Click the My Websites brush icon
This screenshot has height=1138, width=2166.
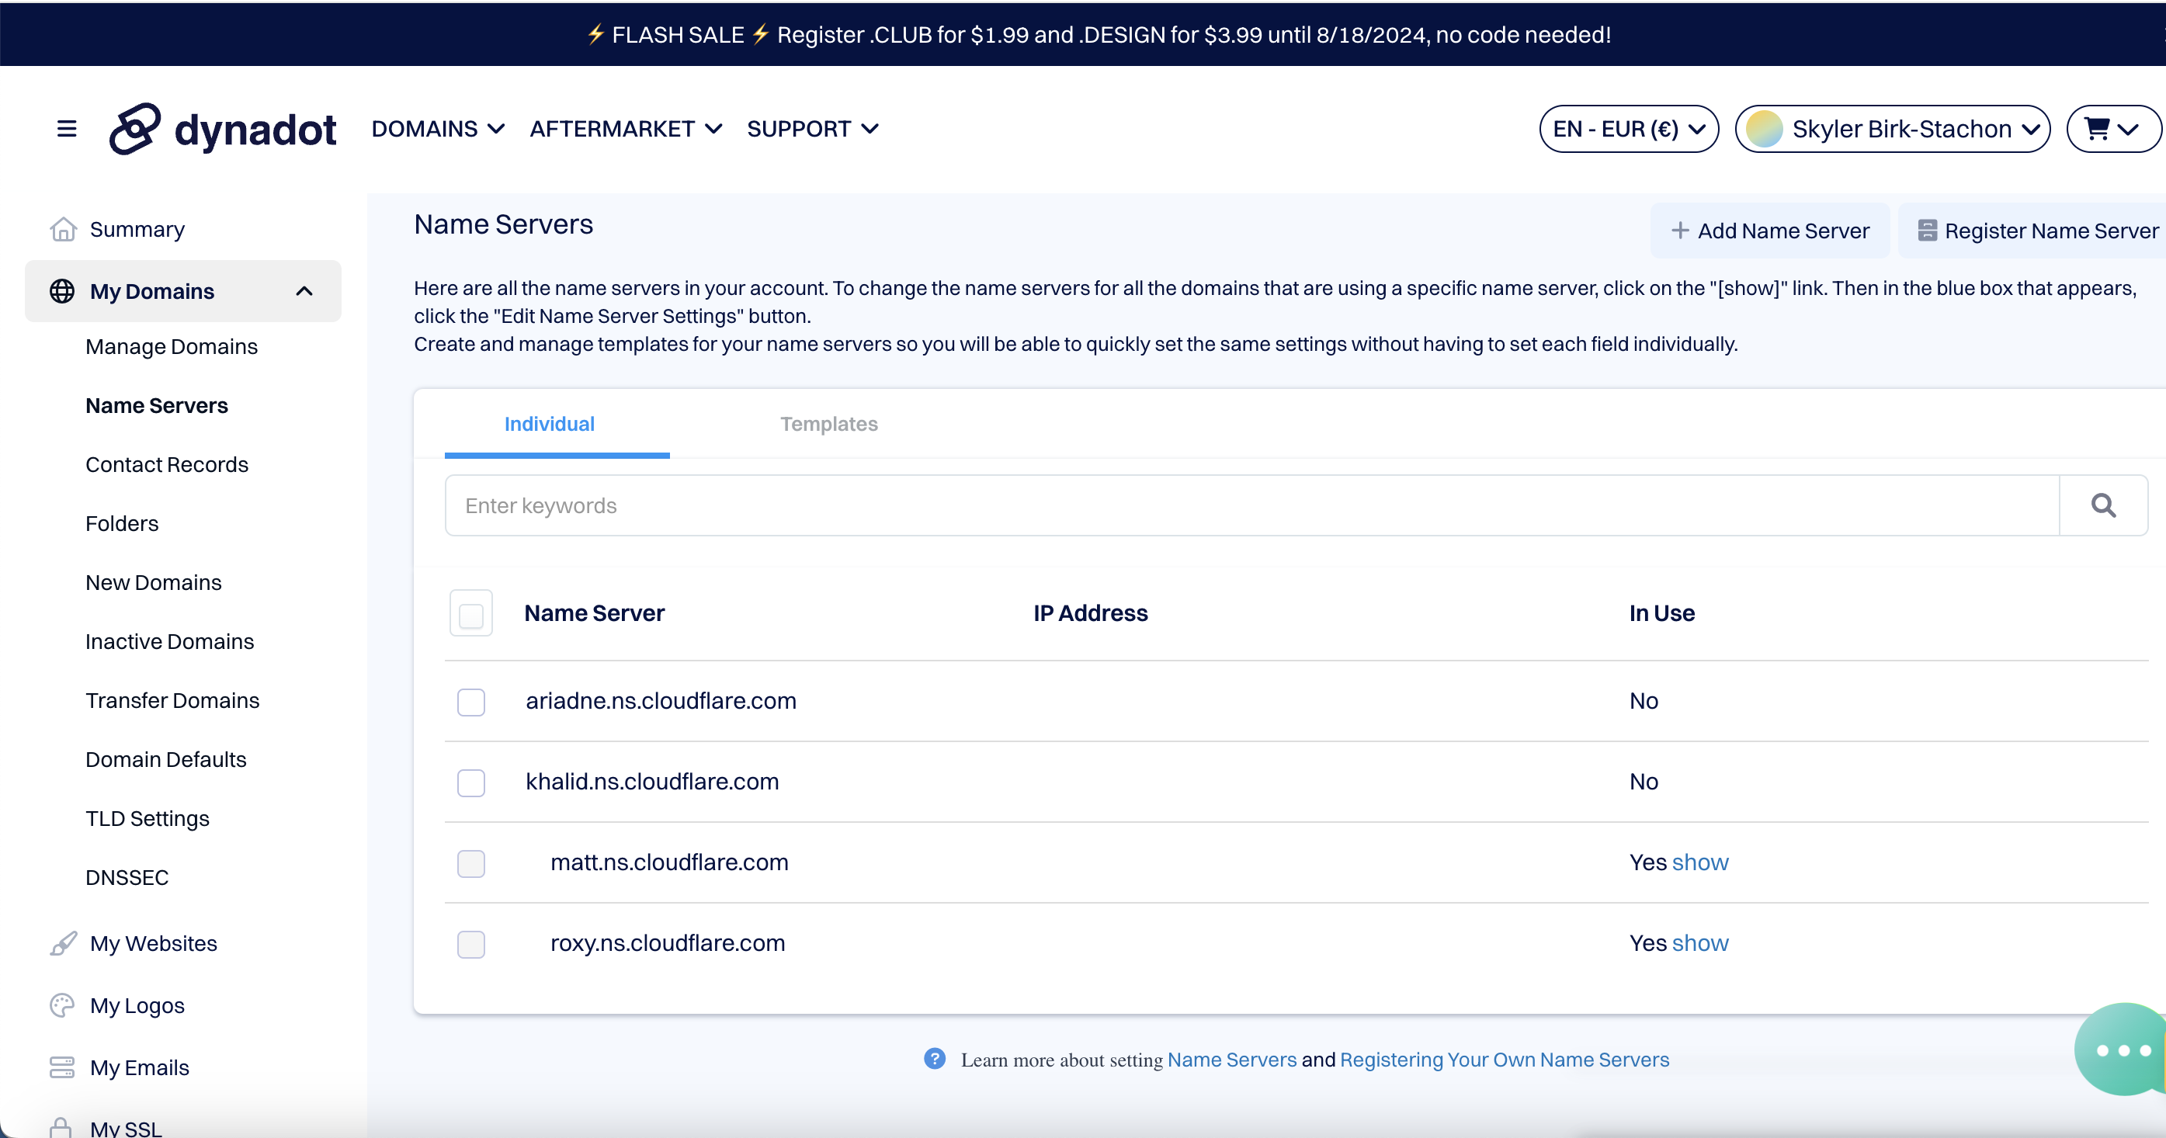[x=63, y=943]
